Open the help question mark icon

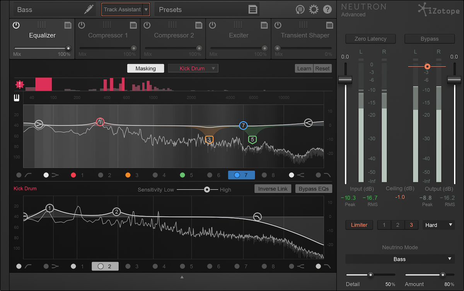pyautogui.click(x=327, y=9)
